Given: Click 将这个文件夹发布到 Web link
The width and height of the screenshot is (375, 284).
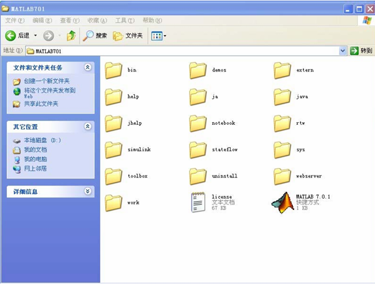Looking at the screenshot, I should [50, 93].
